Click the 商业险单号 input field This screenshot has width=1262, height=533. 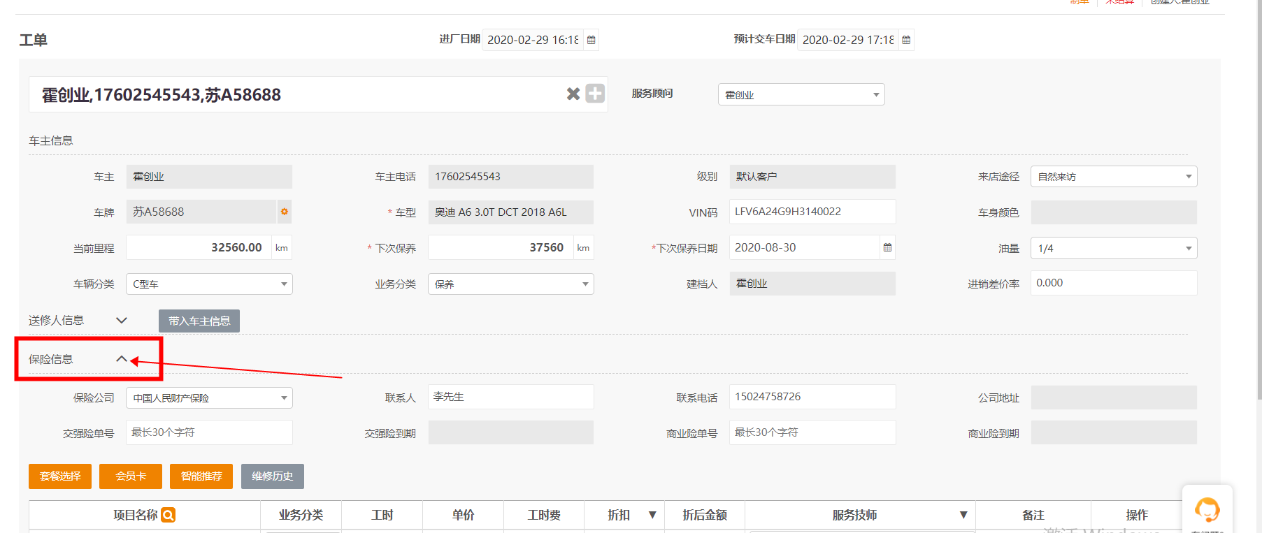812,432
